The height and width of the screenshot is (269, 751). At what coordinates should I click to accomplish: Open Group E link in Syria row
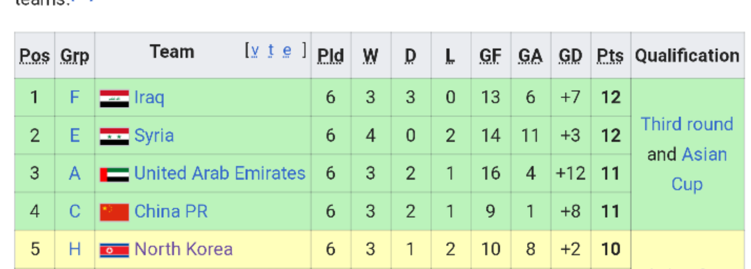74,136
